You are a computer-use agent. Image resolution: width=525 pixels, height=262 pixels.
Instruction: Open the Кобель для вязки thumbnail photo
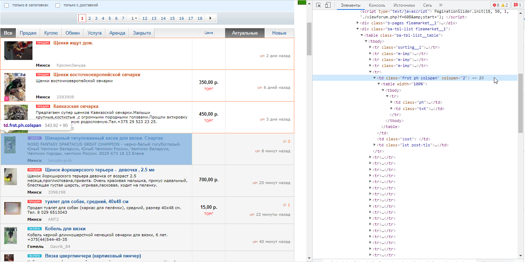click(x=11, y=235)
